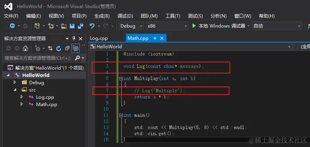
Task: Refresh the Solution Explorer
Action: point(59,48)
